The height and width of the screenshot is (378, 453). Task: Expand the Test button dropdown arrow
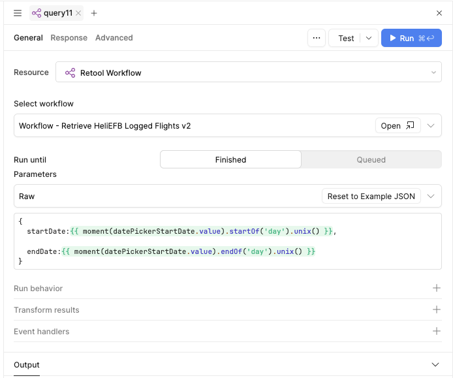point(369,39)
